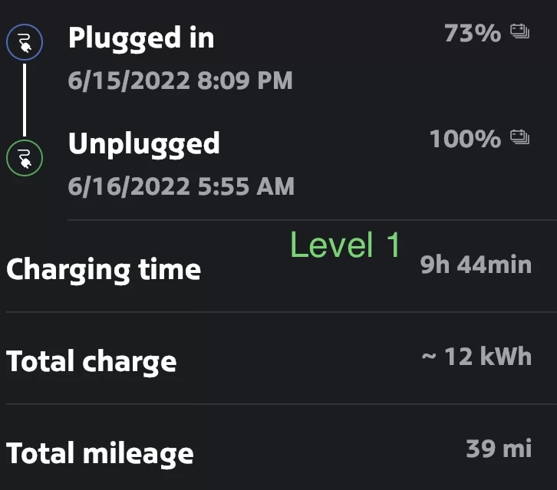Screen dimensions: 557x490
Task: Select the Unplugged heading
Action: coord(144,144)
